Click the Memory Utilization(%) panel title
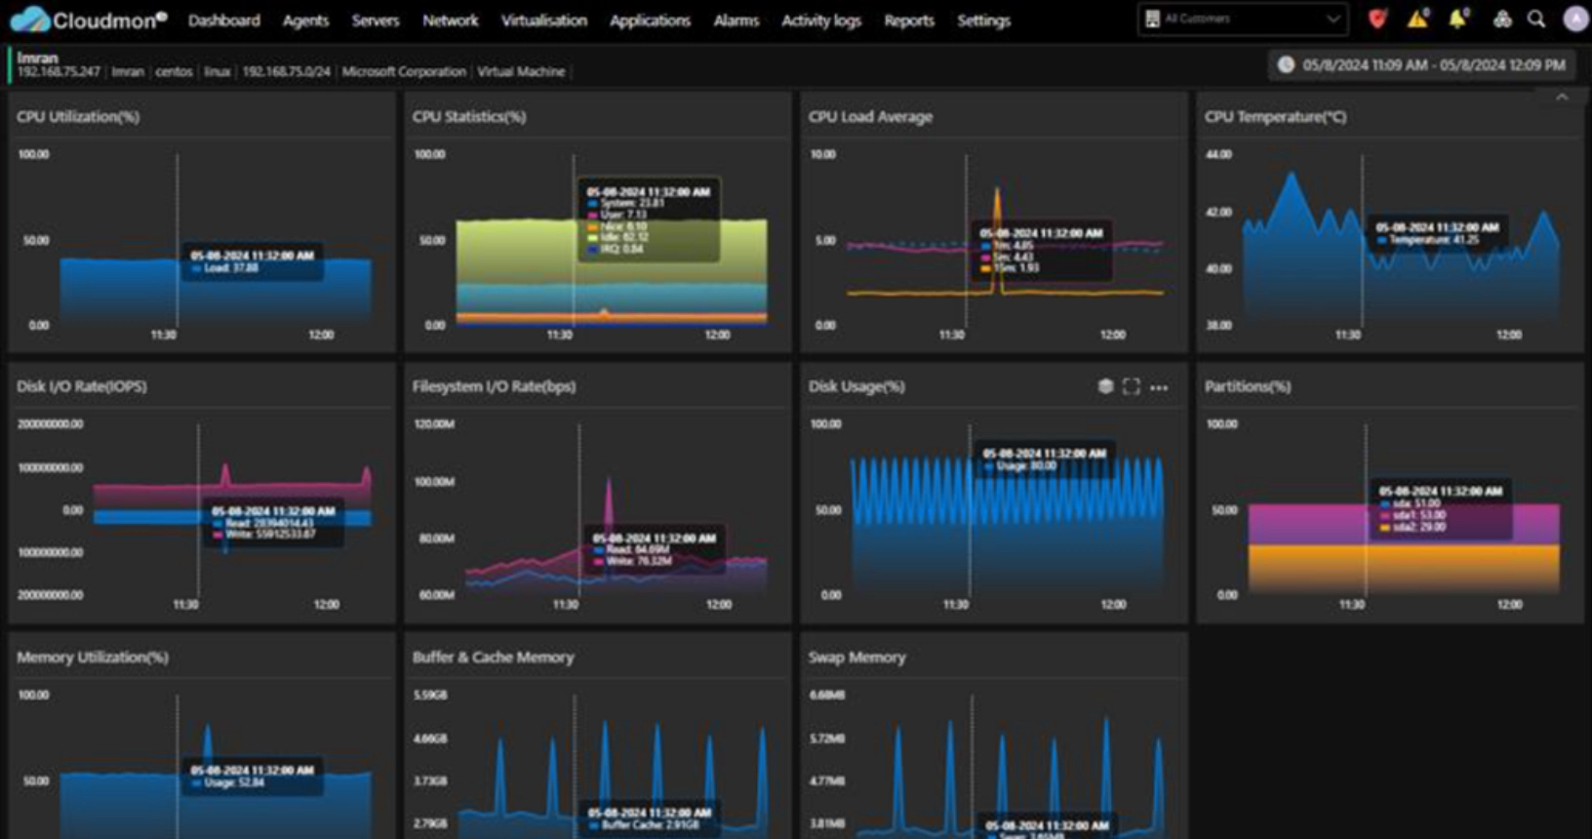Image resolution: width=1592 pixels, height=839 pixels. (x=93, y=658)
